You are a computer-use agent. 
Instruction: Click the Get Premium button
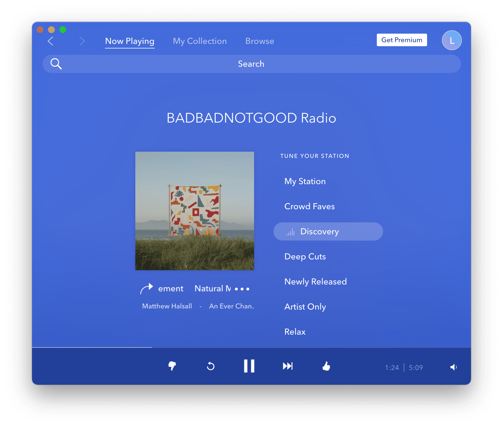click(402, 40)
